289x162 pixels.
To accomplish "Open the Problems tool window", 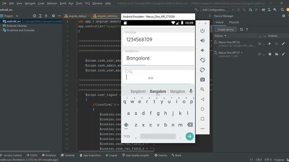I will coord(49,155).
